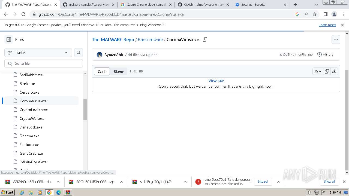Open CryptoLocker.exe in file tree
The width and height of the screenshot is (349, 196).
click(x=34, y=110)
